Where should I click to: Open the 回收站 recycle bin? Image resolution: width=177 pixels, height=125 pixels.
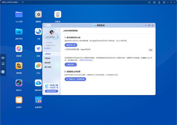[57, 14]
